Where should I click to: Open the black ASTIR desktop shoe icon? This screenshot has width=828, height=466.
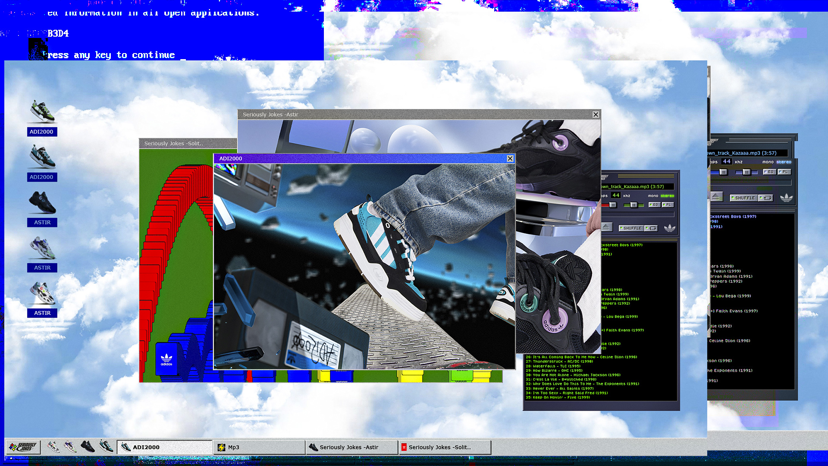(42, 203)
